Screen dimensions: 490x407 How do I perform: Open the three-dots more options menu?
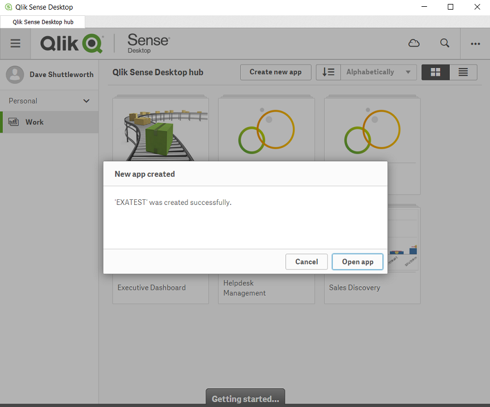click(475, 44)
